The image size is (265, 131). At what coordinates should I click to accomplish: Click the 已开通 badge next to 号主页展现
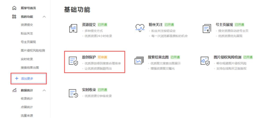240,25
